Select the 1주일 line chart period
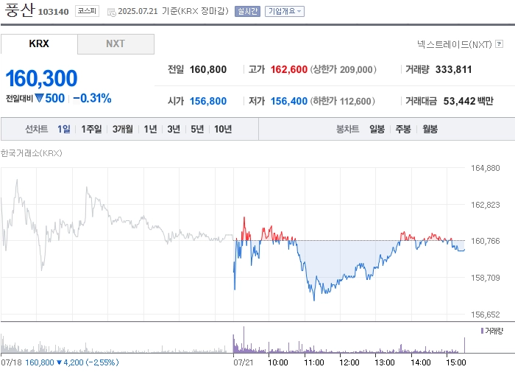Screen dimensions: 515x372 (x=91, y=129)
